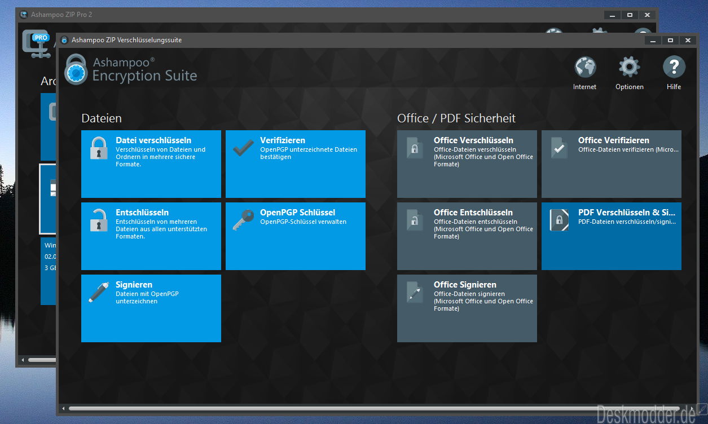Close the Verschlüsselungssuite window
Image resolution: width=708 pixels, height=424 pixels.
tap(688, 40)
